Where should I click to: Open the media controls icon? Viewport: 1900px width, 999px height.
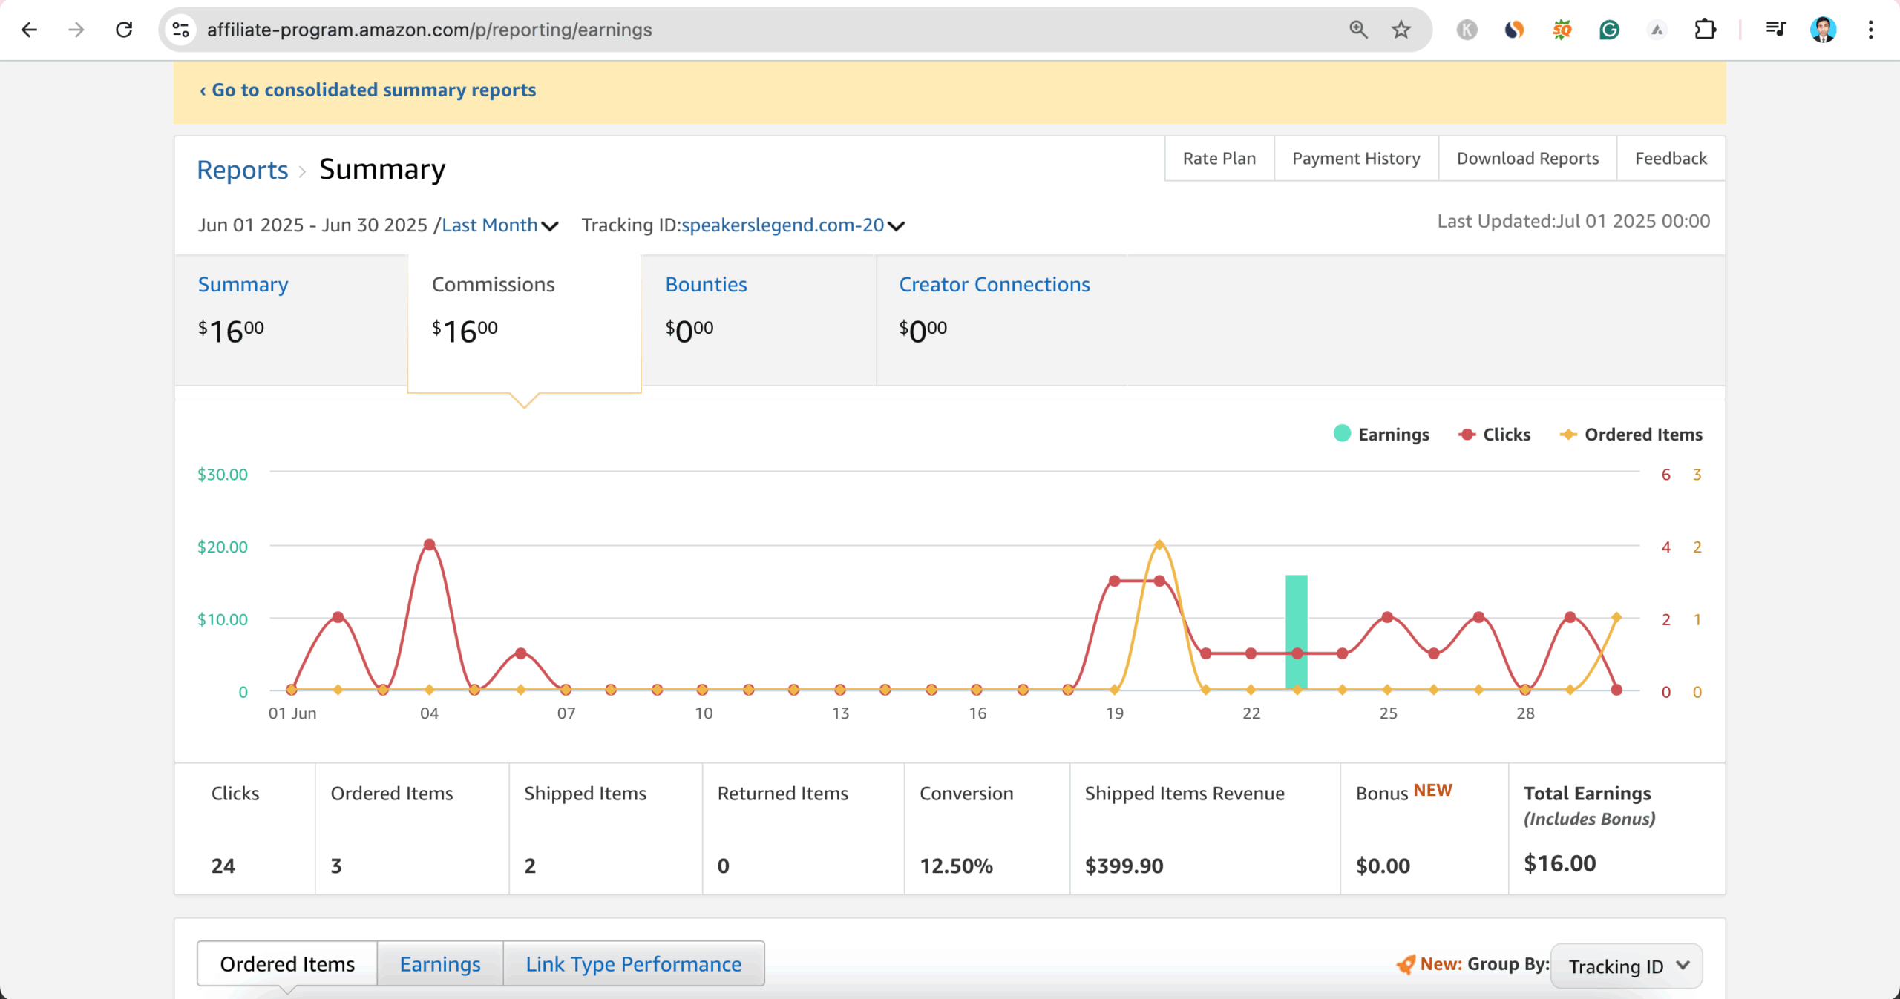click(x=1775, y=30)
